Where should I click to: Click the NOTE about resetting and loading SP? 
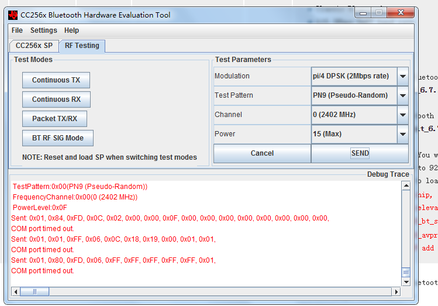click(109, 157)
